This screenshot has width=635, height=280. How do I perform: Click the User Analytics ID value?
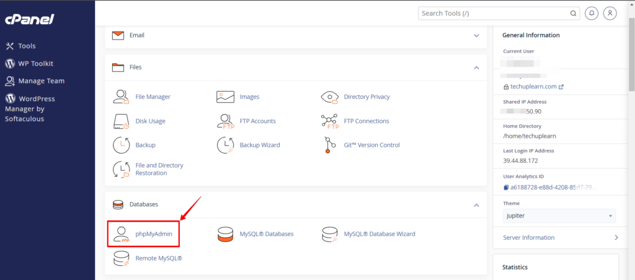coord(553,188)
